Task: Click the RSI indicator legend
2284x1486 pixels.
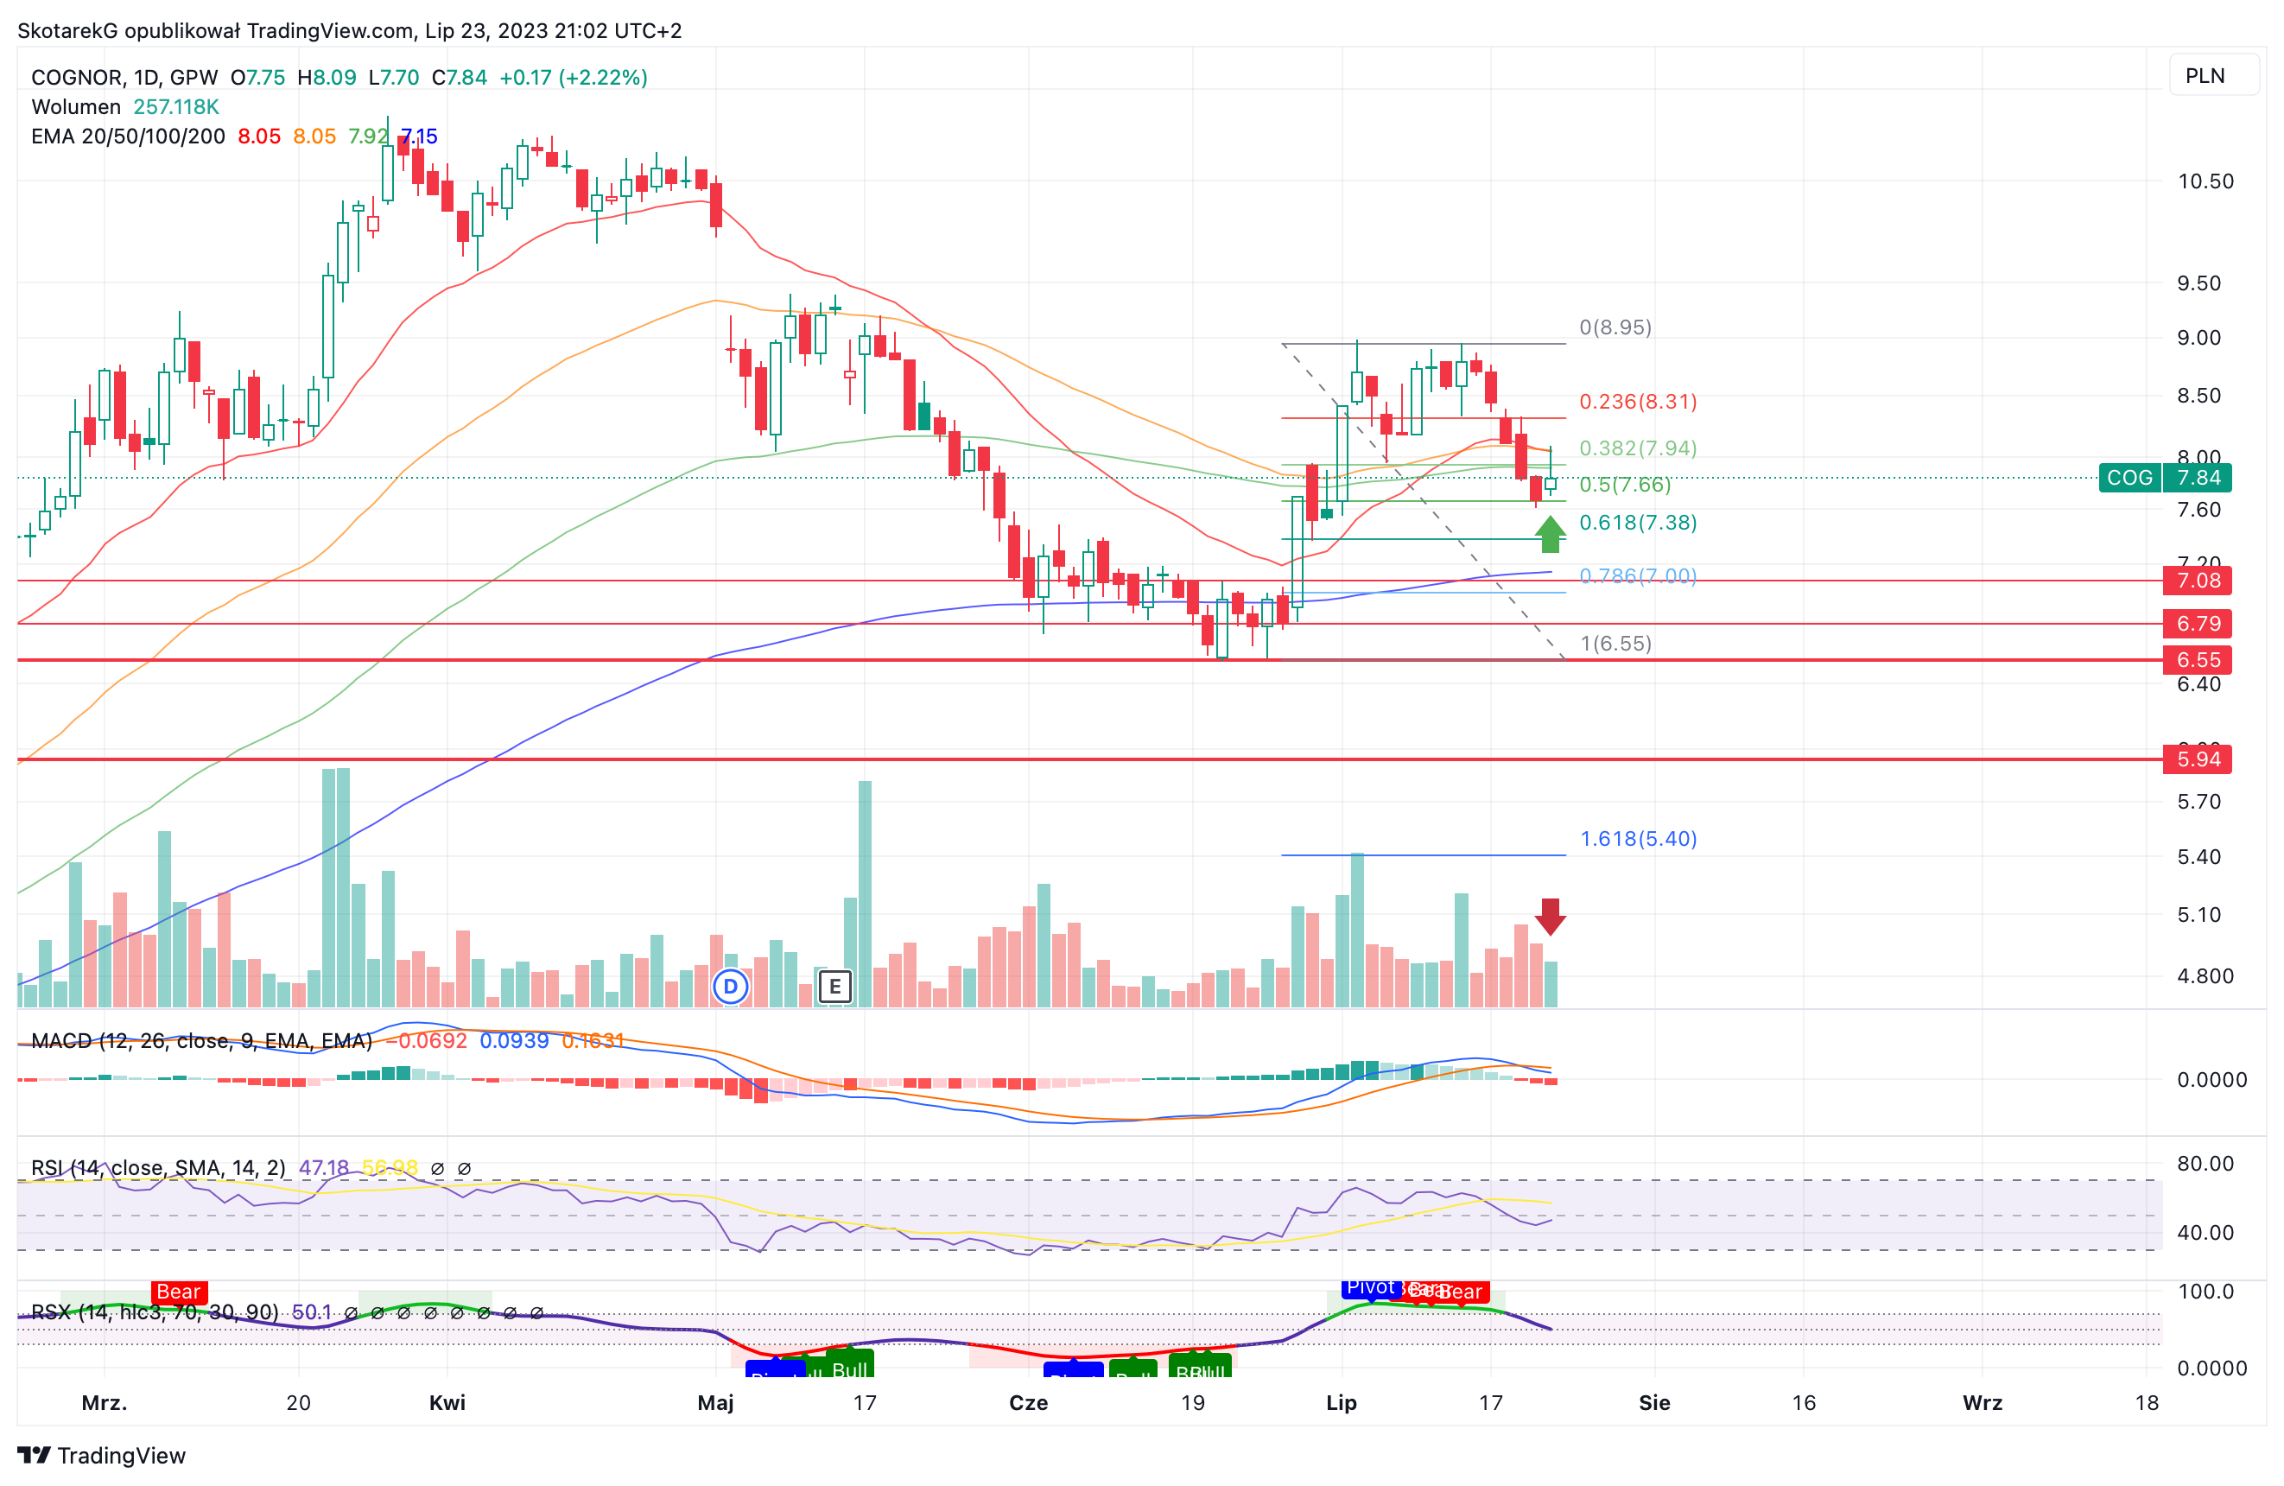Action: 158,1167
